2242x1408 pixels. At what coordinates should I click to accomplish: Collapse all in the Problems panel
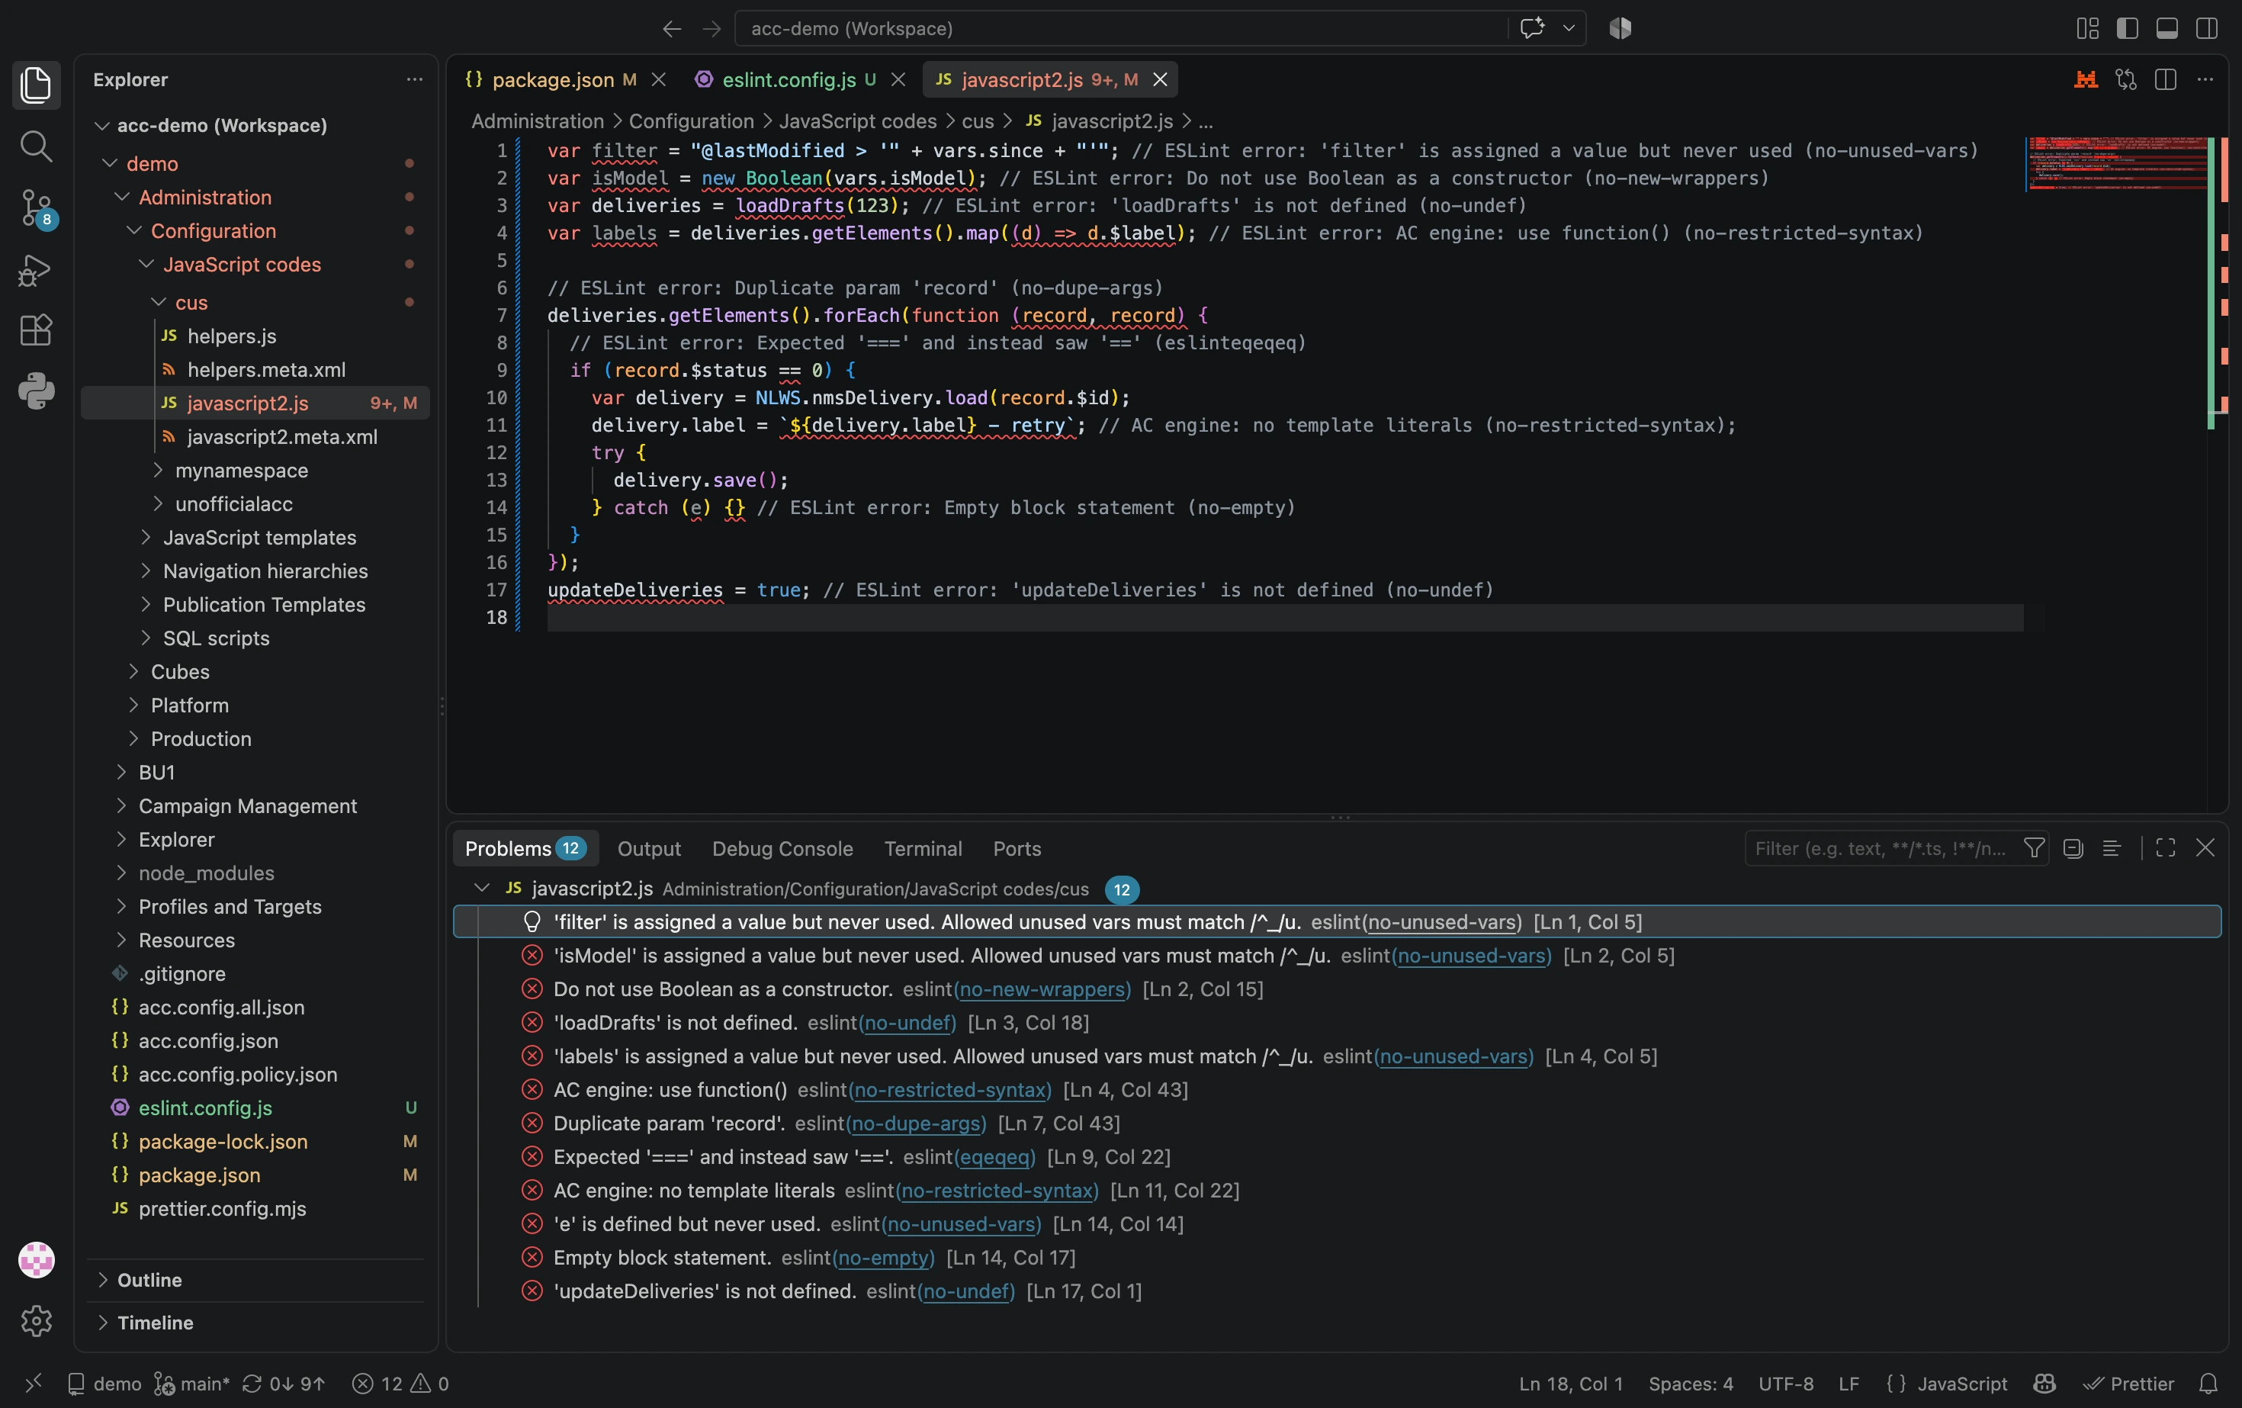tap(2073, 848)
